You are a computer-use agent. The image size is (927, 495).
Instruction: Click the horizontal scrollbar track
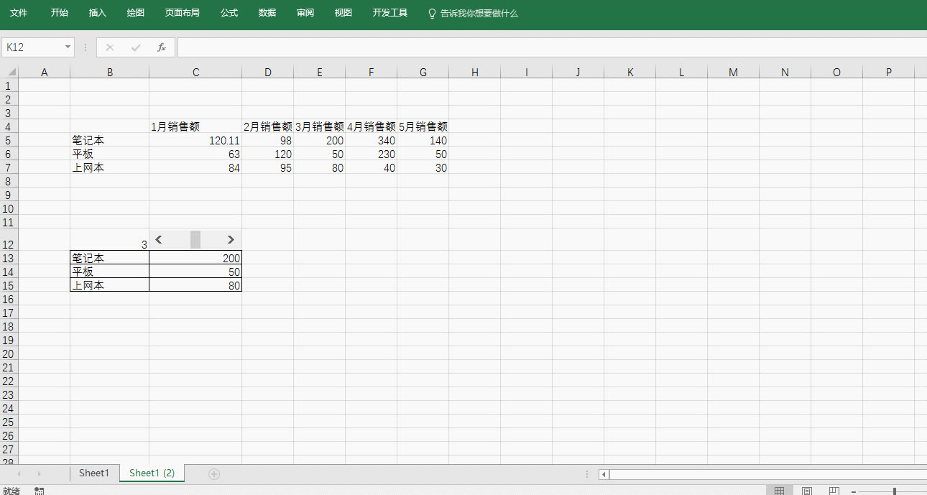tap(768, 474)
